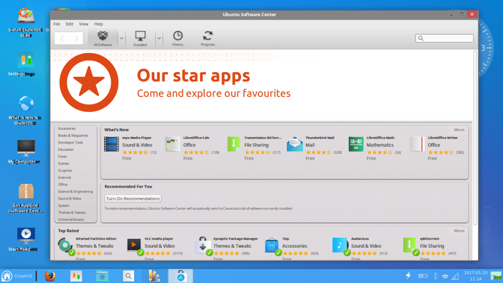Click the Wi-Fi tray icon
This screenshot has height=283, width=503.
pos(445,276)
